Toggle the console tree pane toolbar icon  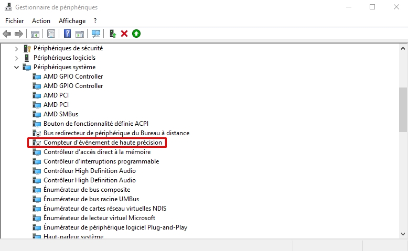[35, 34]
